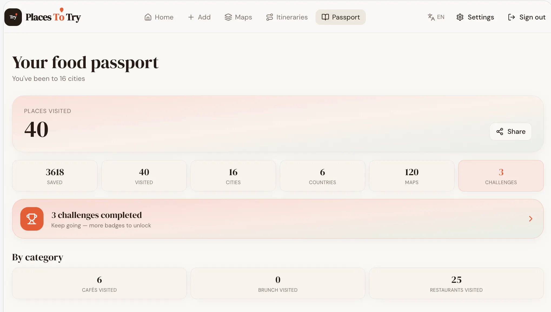Change language via EN label
Screen dimensions: 551x312
pyautogui.click(x=441, y=17)
